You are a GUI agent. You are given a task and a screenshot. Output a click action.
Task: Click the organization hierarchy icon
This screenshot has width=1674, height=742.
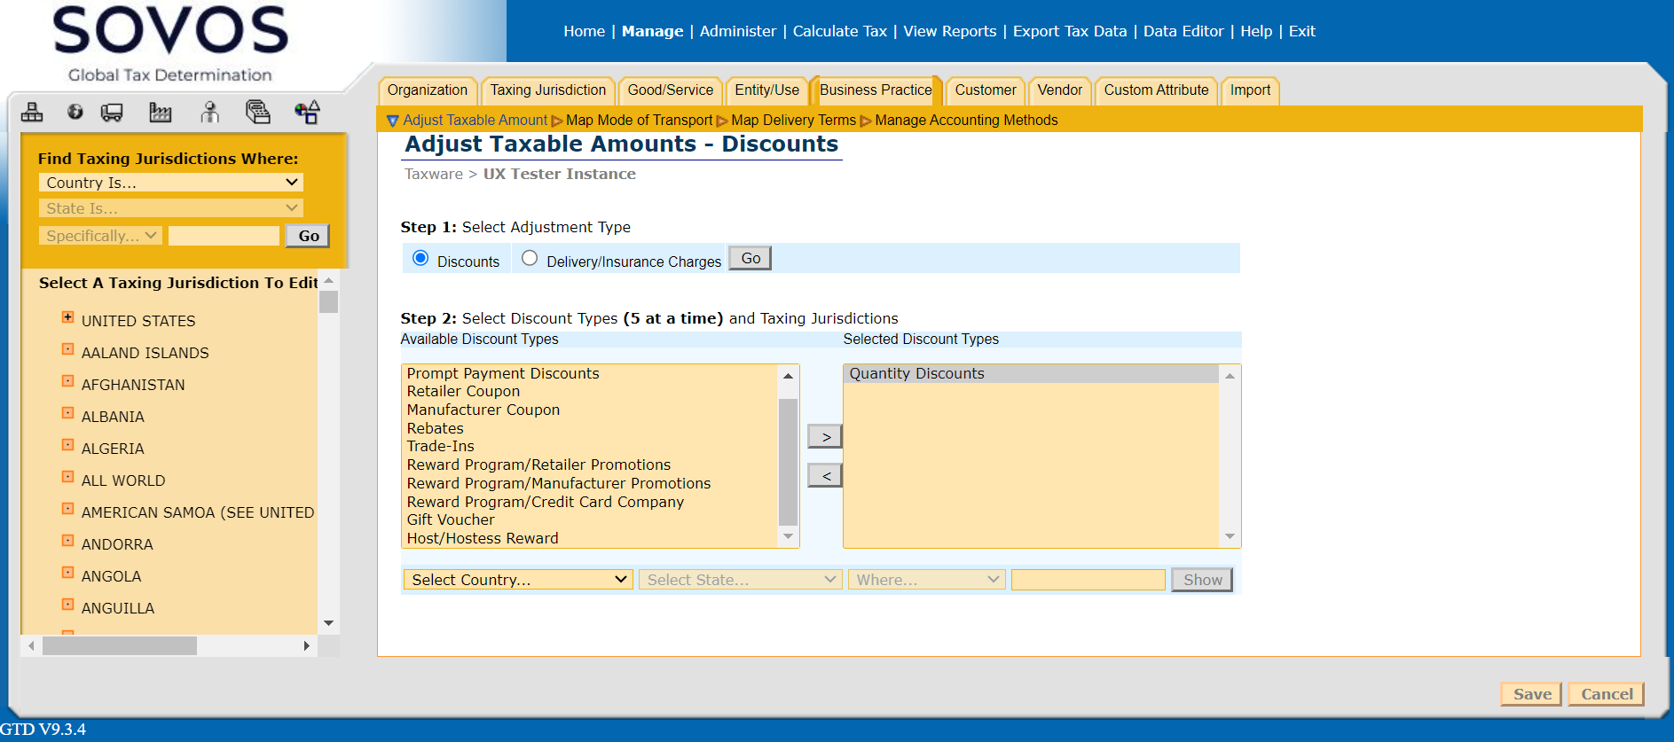click(x=32, y=112)
